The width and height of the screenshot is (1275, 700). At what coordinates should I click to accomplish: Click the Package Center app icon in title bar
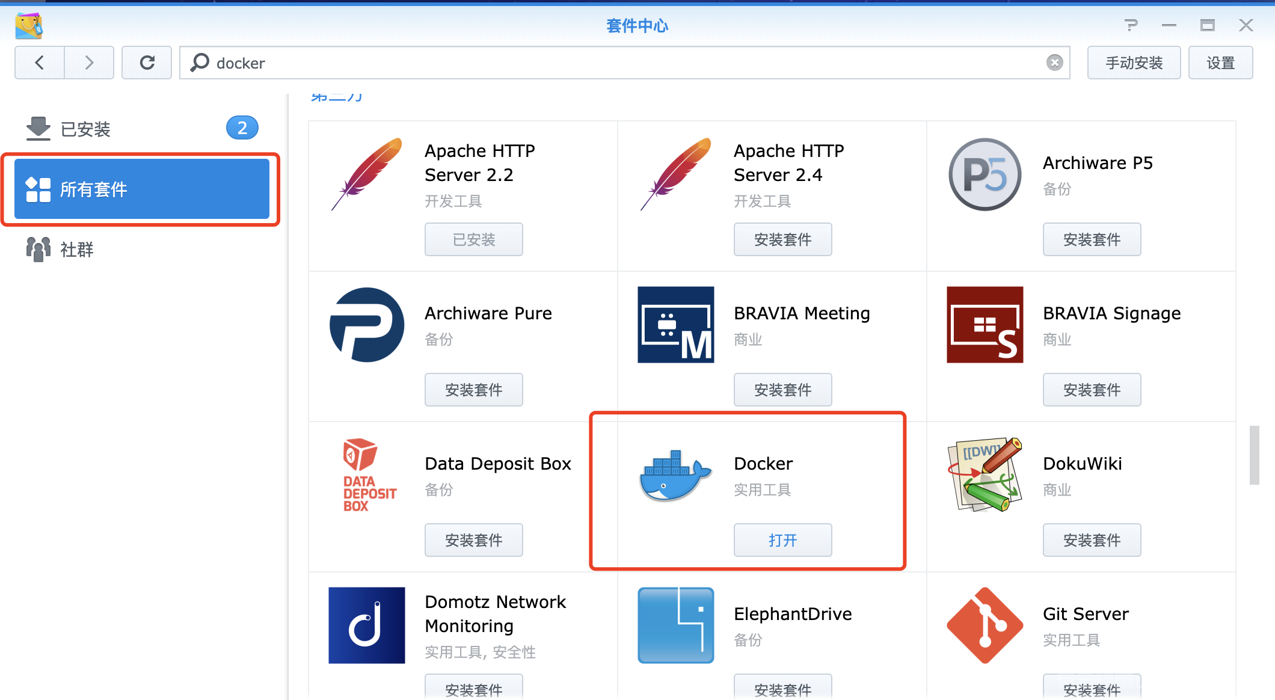pos(29,25)
